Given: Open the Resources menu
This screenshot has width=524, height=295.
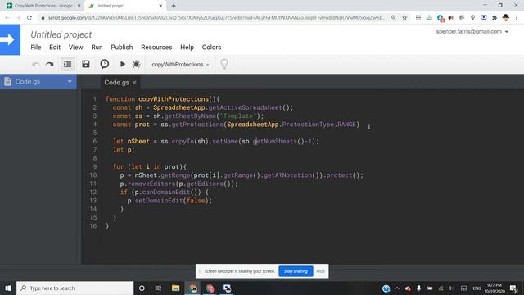Looking at the screenshot, I should click(156, 48).
